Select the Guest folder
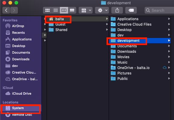 pyautogui.click(x=78, y=24)
